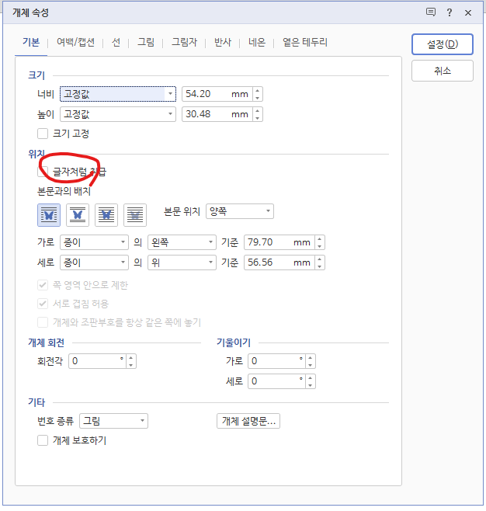Image resolution: width=486 pixels, height=511 pixels.
Task: Toggle the 글자처럼 취급 checkbox
Action: click(x=43, y=172)
